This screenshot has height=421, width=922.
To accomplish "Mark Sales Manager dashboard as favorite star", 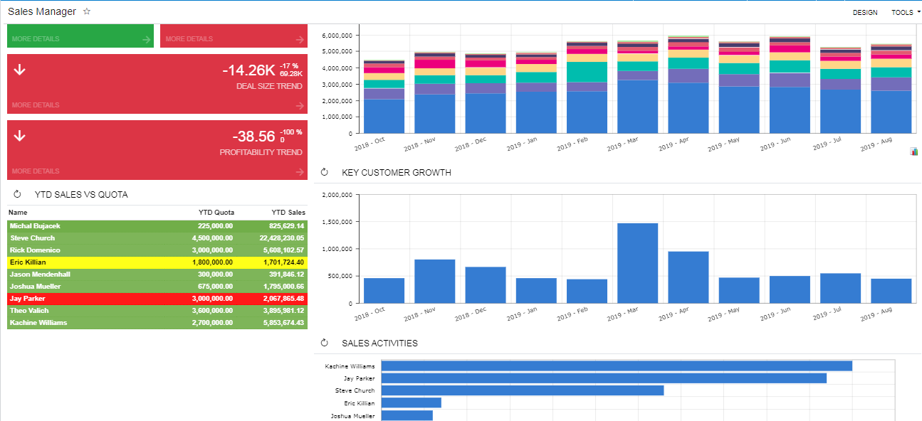I will coord(87,12).
